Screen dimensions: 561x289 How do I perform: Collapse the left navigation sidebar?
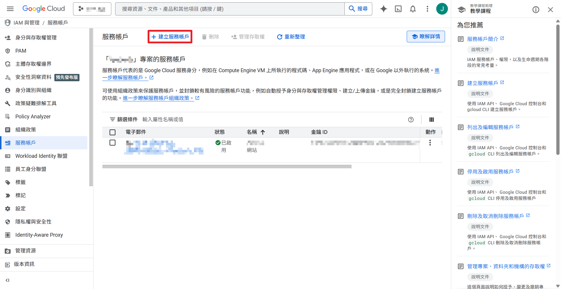click(x=7, y=280)
